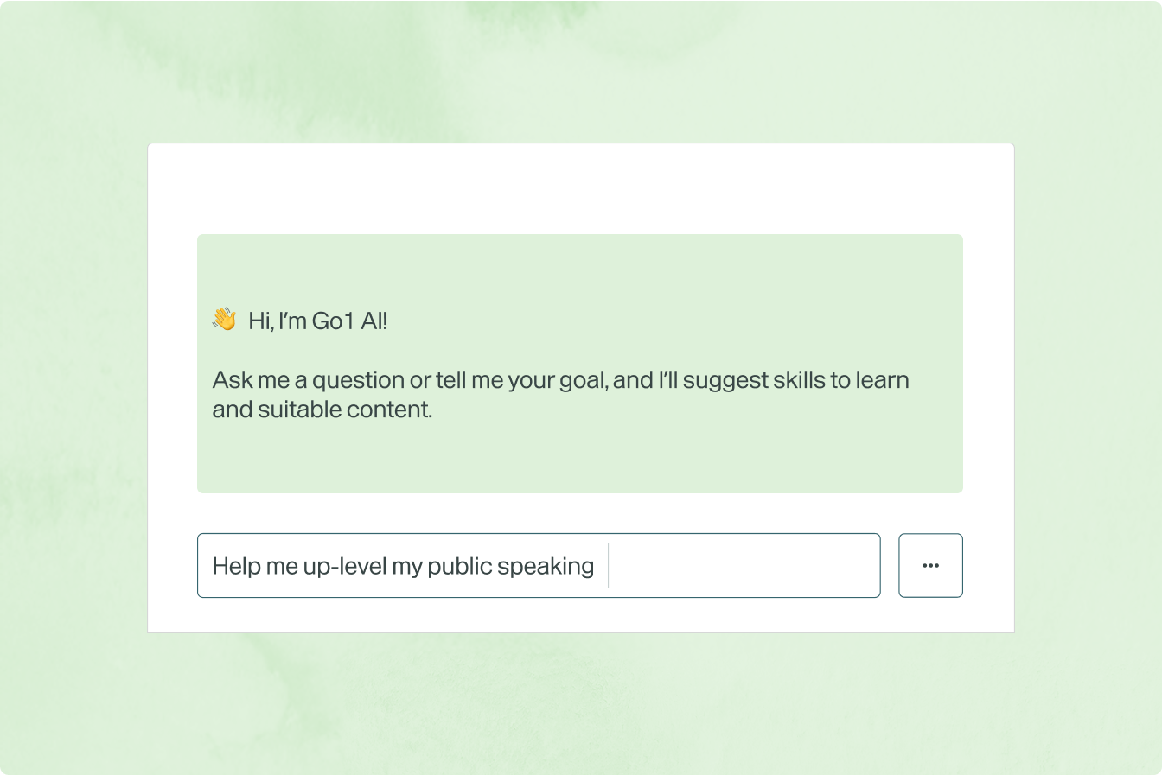Screen dimensions: 1162x775
Task: Click "tell me your" in the message
Action: click(x=493, y=380)
